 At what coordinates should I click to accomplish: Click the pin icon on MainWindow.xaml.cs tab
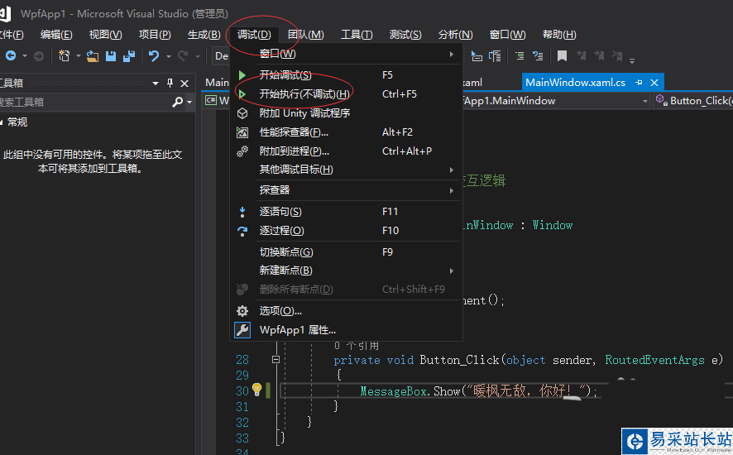click(639, 82)
